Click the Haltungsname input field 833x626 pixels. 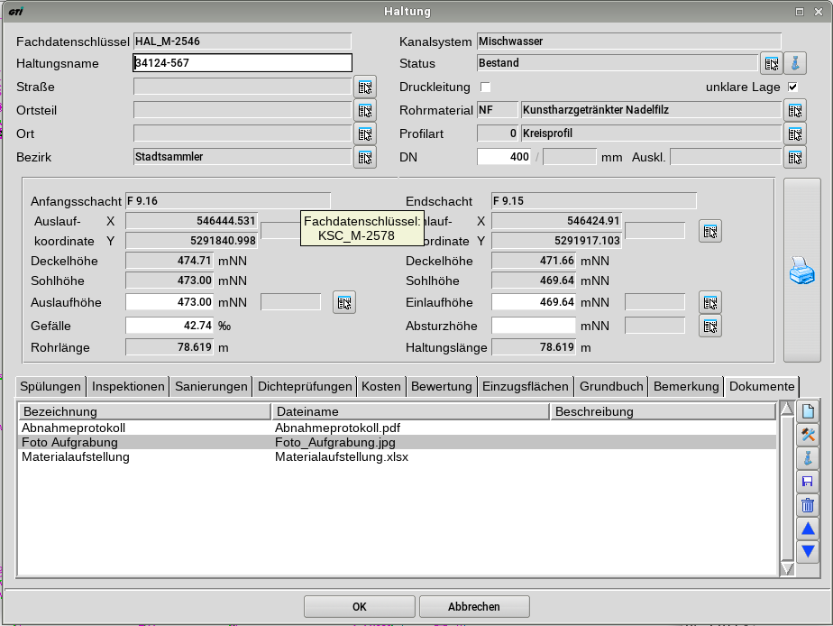coord(242,63)
